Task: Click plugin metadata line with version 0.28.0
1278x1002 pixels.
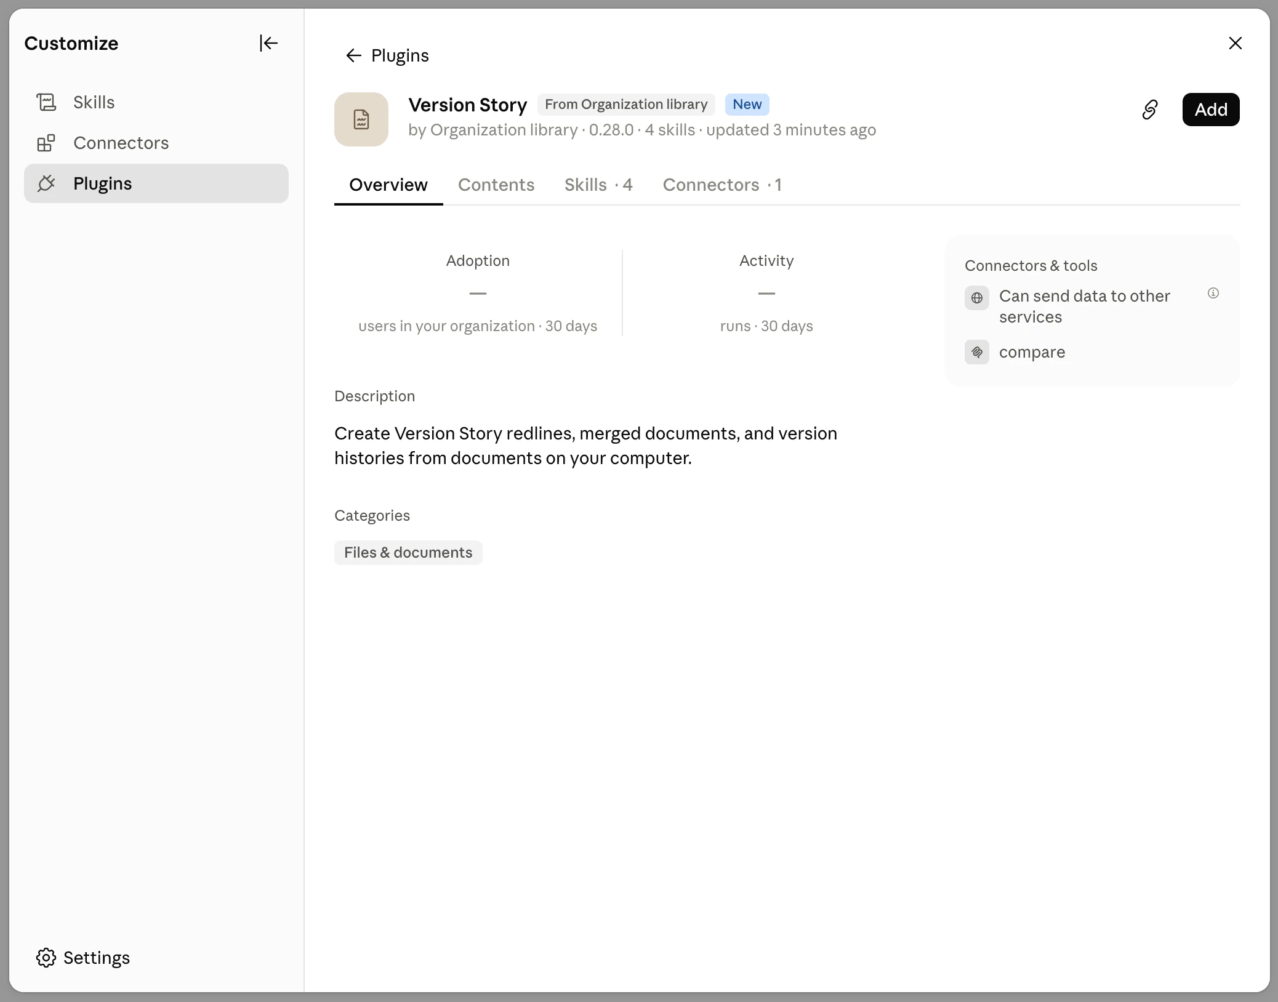Action: [642, 130]
